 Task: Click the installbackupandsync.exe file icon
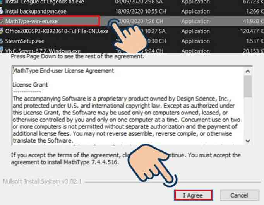pyautogui.click(x=2, y=11)
